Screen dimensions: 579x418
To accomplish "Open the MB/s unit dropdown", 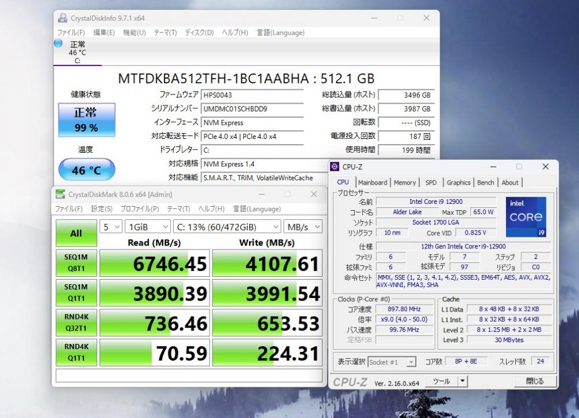I will pos(303,227).
